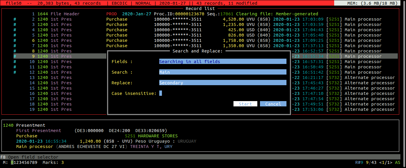Click the # mark on record 2
Screen dimensions: 406x168
[x=15, y=19]
